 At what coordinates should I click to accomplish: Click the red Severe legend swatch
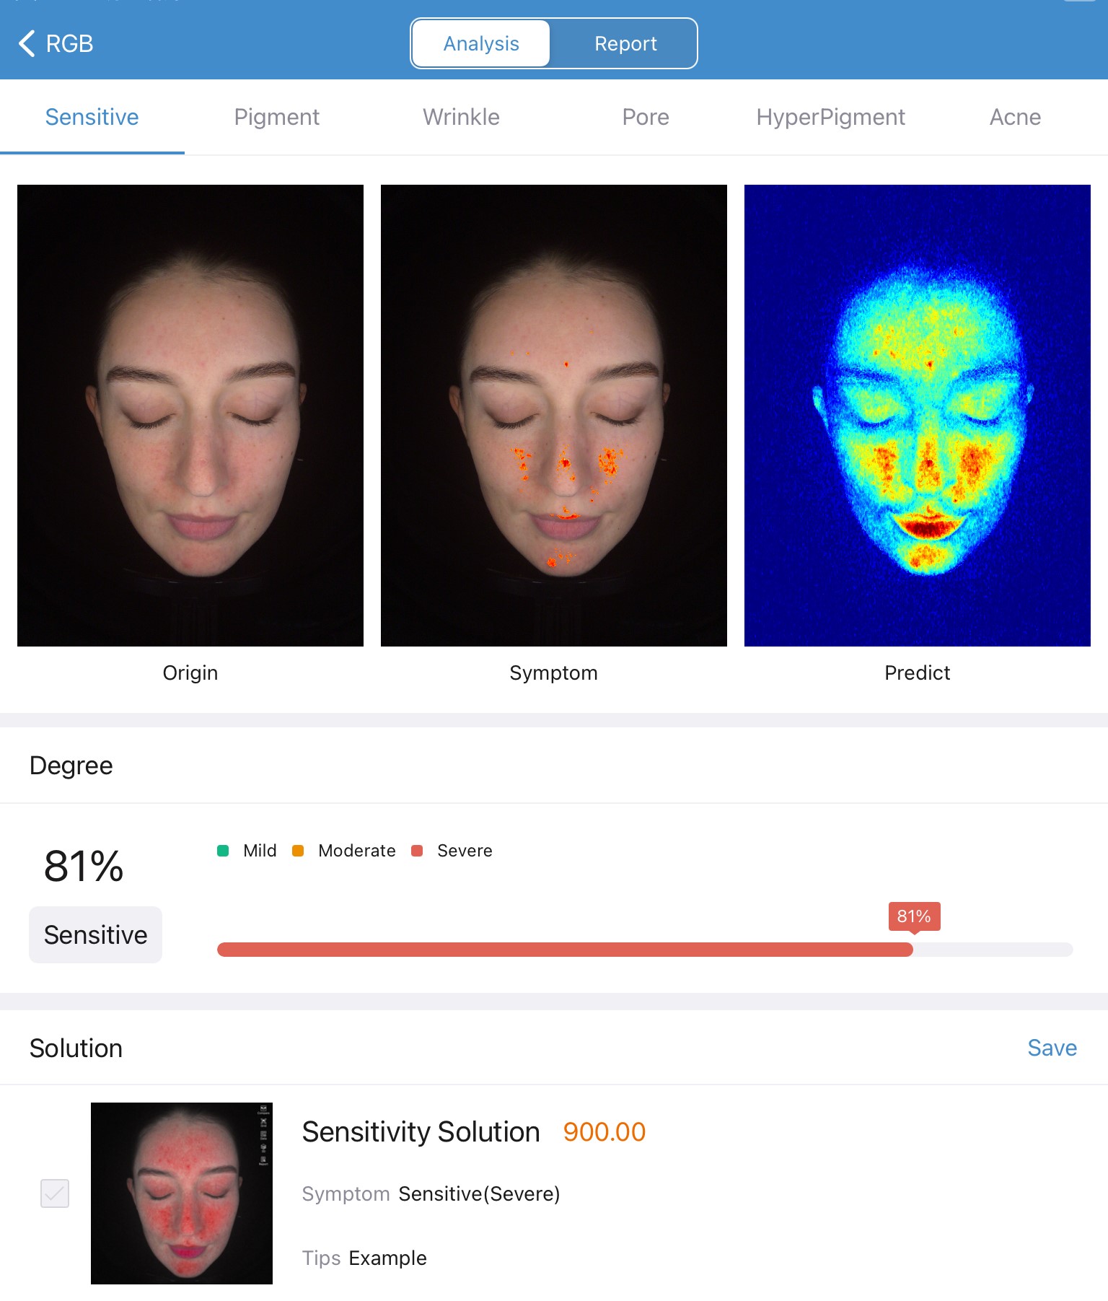pyautogui.click(x=417, y=851)
